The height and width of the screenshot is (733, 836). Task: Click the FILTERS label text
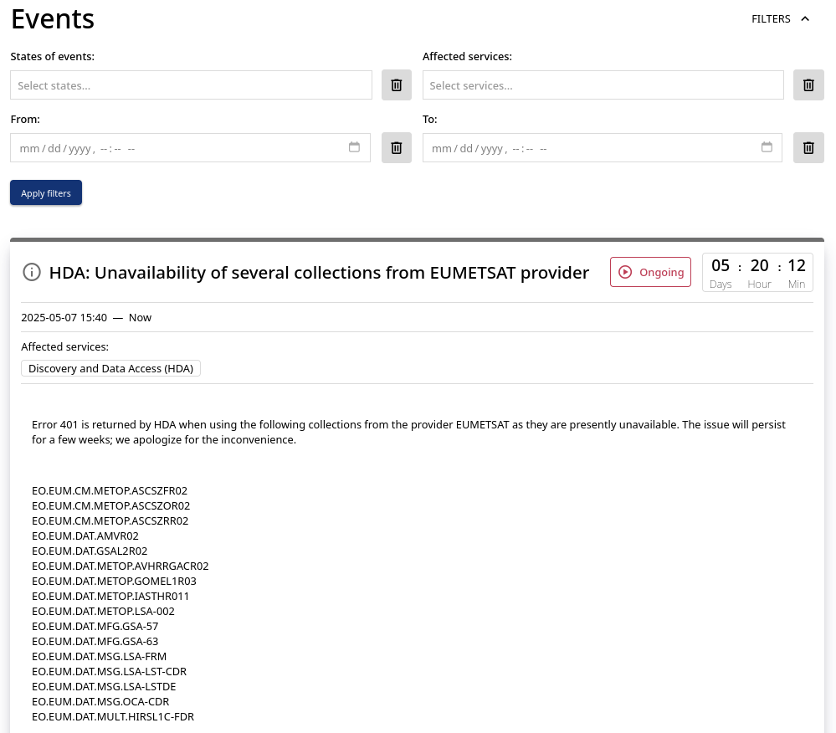[771, 18]
